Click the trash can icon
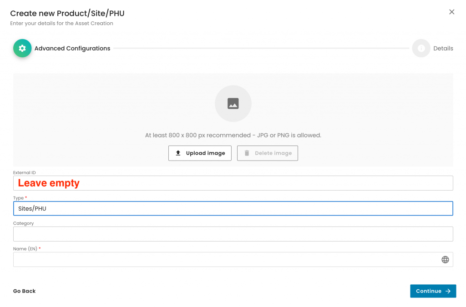Viewport: 466px width, 307px height. [247, 153]
